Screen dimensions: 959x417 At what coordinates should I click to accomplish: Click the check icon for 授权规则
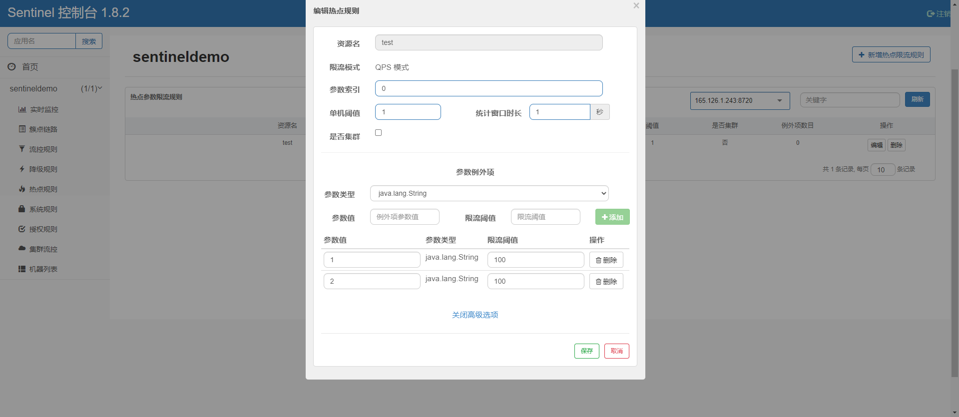point(22,229)
